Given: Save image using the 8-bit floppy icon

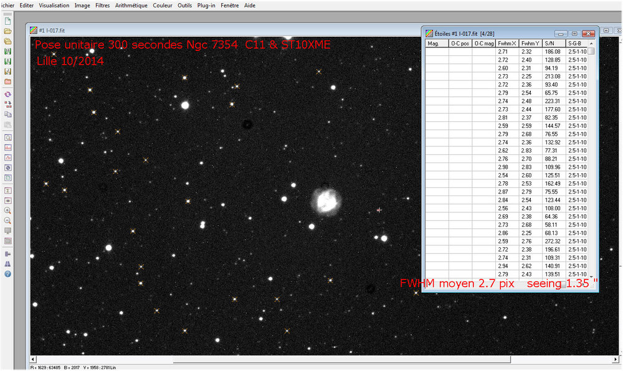Looking at the screenshot, I should [x=7, y=62].
